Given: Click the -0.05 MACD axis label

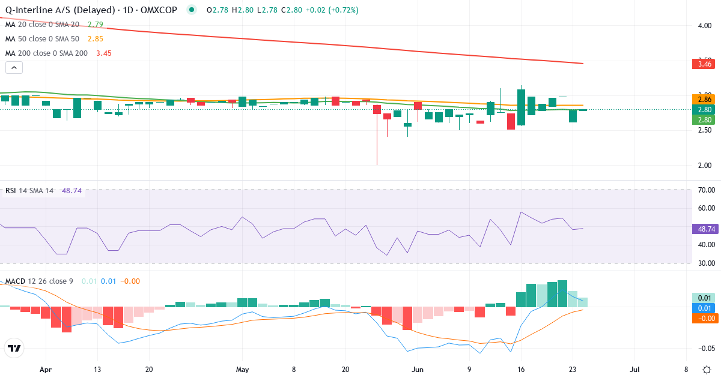Looking at the screenshot, I should [x=705, y=349].
